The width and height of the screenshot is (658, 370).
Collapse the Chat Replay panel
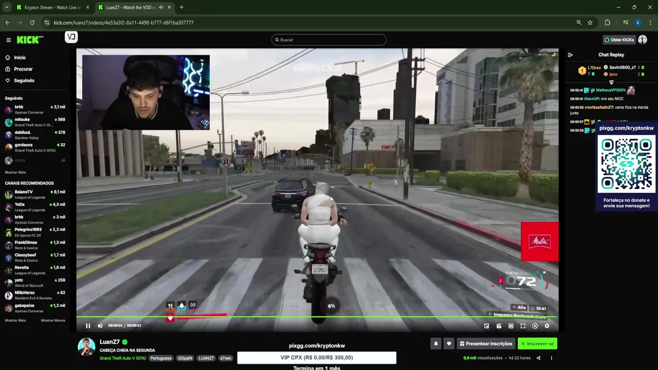click(570, 55)
